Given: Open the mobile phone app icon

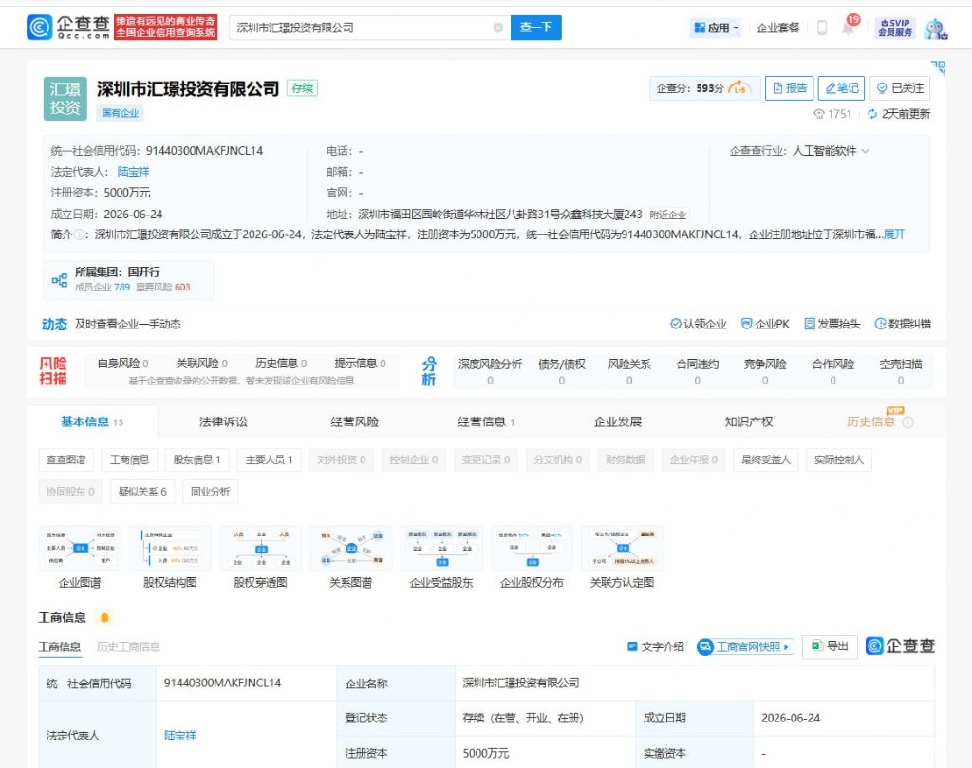Looking at the screenshot, I should tap(822, 28).
